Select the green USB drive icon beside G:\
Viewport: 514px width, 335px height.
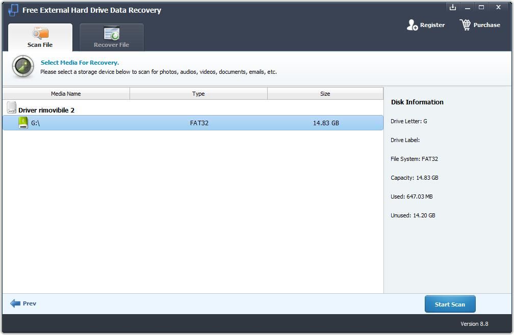pos(23,123)
